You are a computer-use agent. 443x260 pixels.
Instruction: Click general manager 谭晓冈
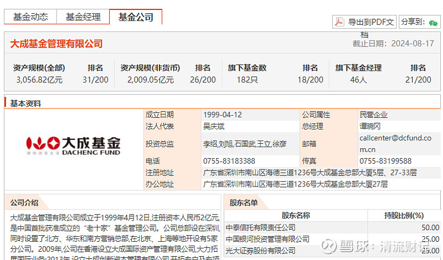(x=370, y=126)
